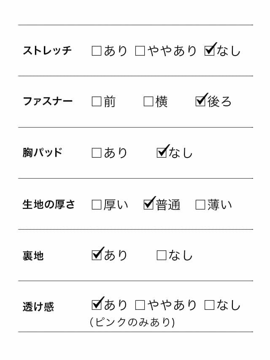Uncheck the 生地の厚さ 普通 checkbox
Screen dimensions: 270x360
pyautogui.click(x=148, y=204)
